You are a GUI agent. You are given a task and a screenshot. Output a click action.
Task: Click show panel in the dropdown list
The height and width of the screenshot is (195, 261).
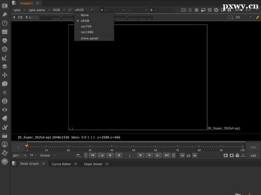click(x=89, y=38)
